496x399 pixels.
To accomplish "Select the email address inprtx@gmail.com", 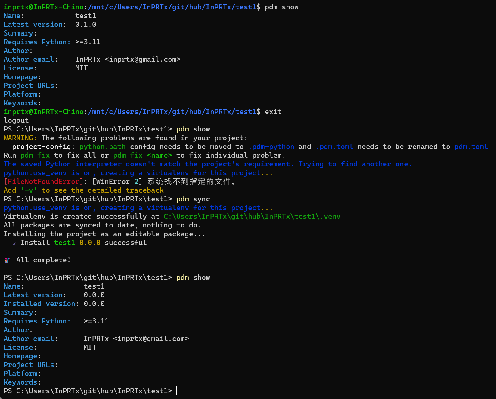I will click(144, 59).
